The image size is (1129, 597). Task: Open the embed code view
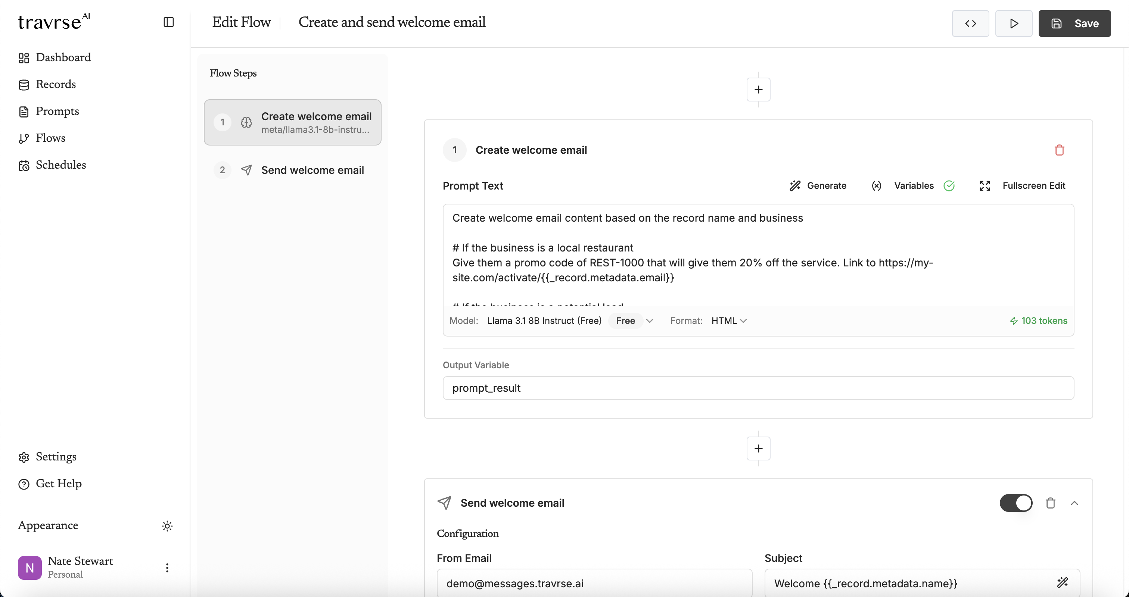click(971, 24)
